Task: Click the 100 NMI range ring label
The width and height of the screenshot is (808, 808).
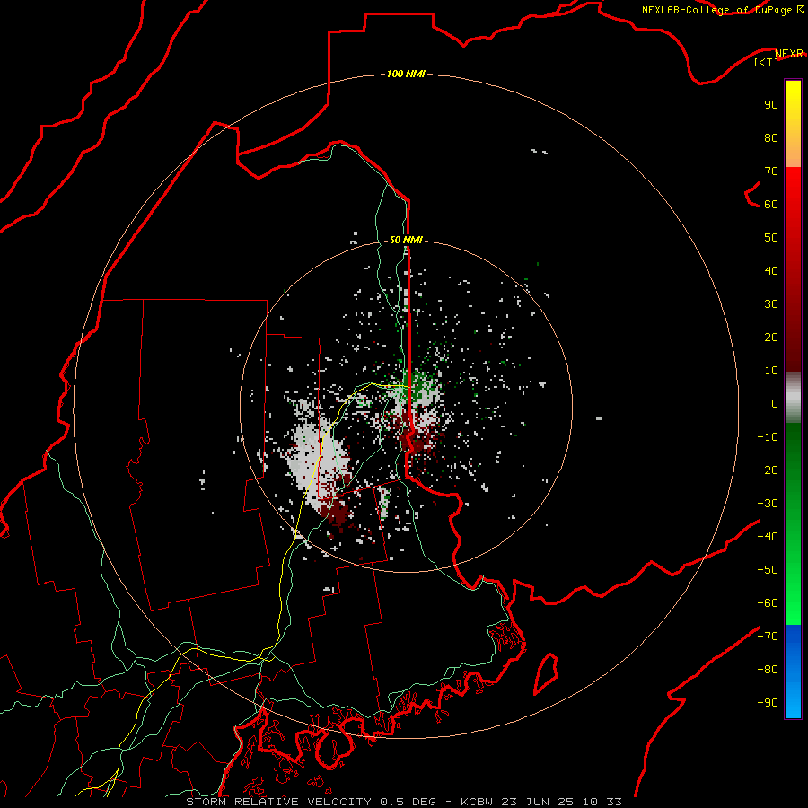Action: pos(406,74)
